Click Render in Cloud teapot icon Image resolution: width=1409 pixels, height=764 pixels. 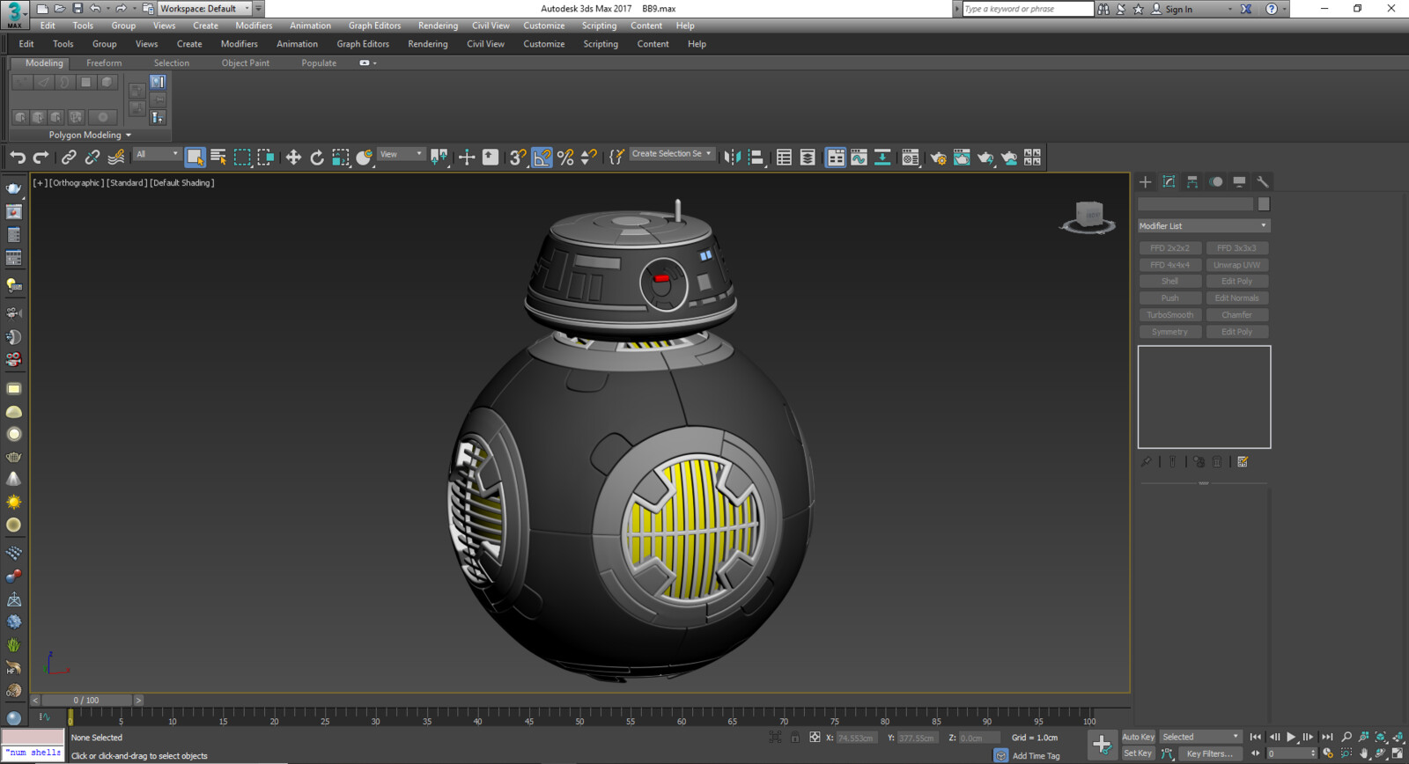click(1009, 158)
